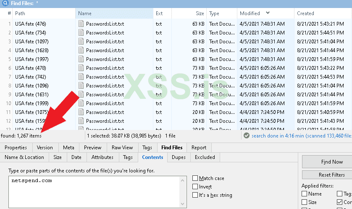Image resolution: width=352 pixels, height=209 pixels.
Task: Select the Find Files tab
Action: click(x=172, y=148)
